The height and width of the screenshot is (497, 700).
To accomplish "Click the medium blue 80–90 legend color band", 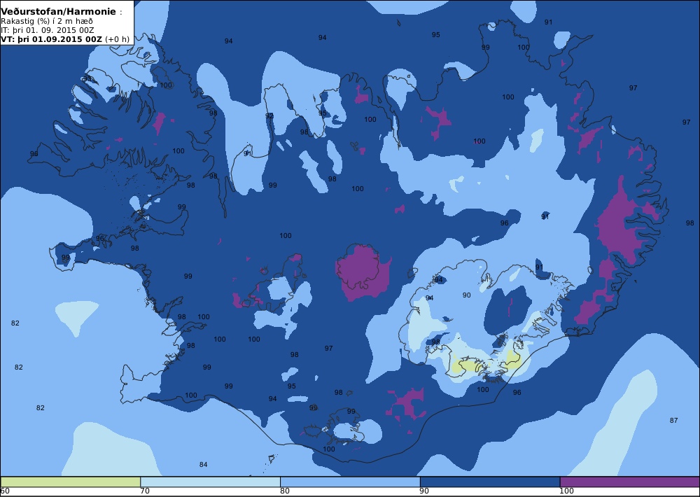I will pyautogui.click(x=350, y=482).
